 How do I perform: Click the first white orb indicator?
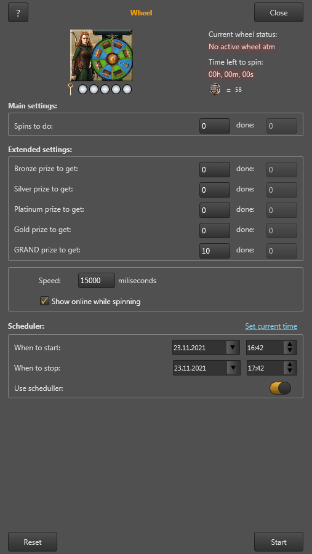[82, 89]
